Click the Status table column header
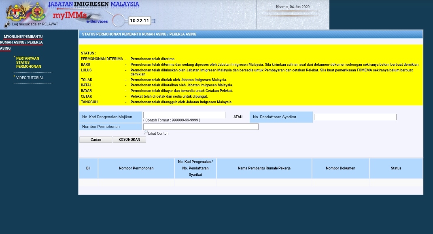This screenshot has width=433, height=234. (x=396, y=168)
